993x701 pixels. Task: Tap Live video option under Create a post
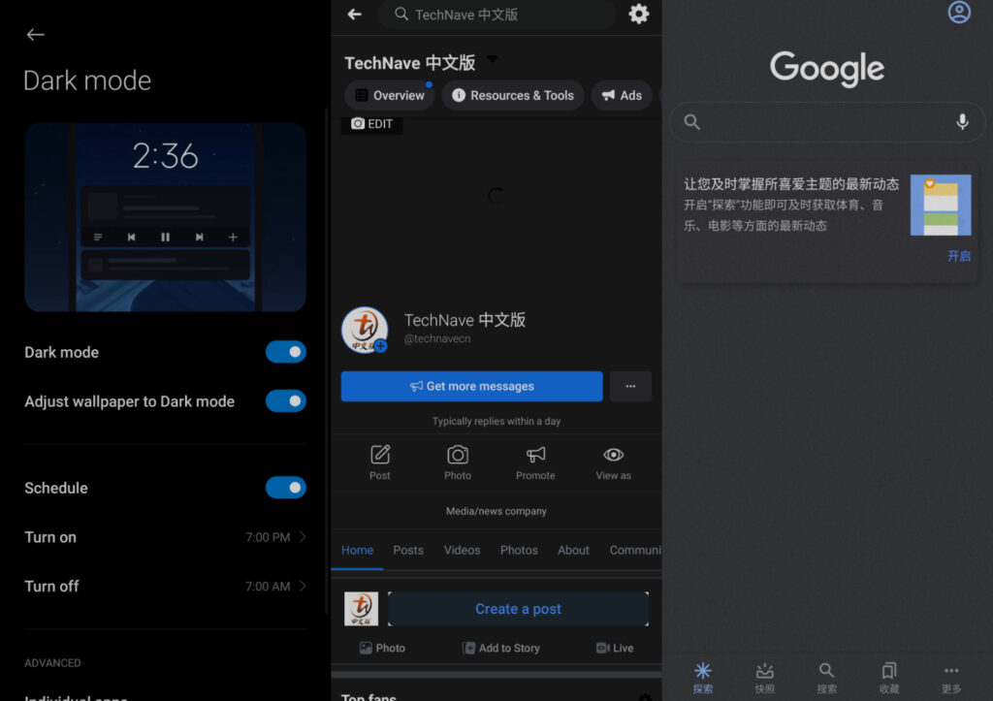coord(614,648)
